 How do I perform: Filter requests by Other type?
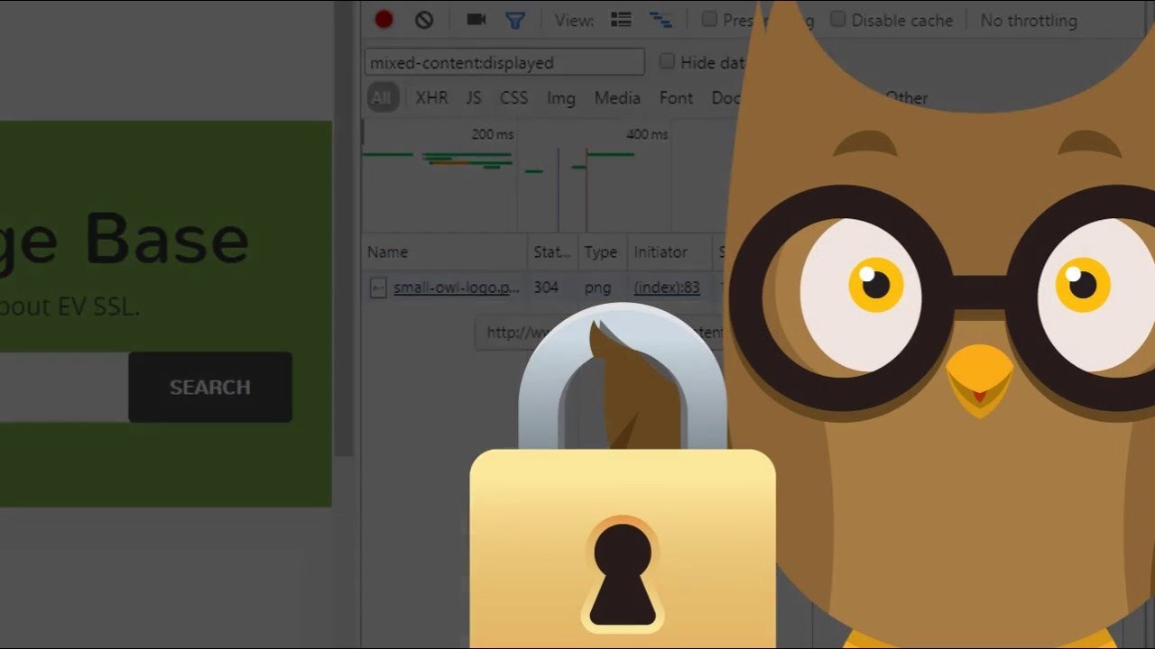click(906, 97)
